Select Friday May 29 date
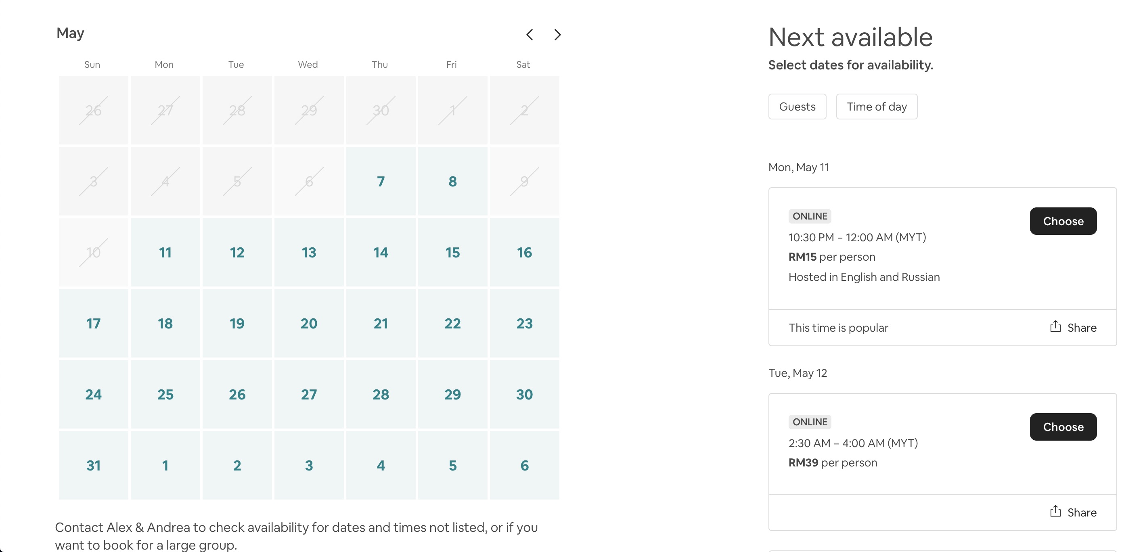 point(452,395)
